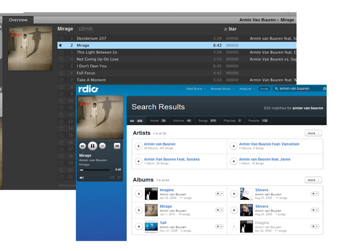
Task: Click speaker icon on playing Mirage row
Action: (60, 45)
